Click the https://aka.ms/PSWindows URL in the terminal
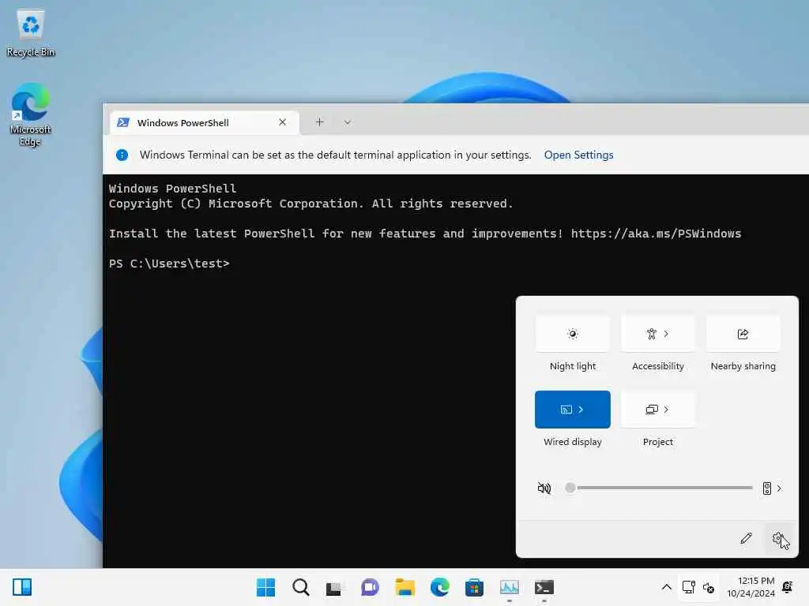The width and height of the screenshot is (809, 606). tap(656, 234)
